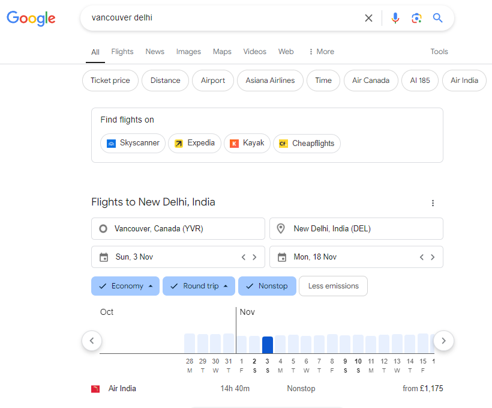
Task: Expand the Round trip dropdown
Action: pos(199,286)
